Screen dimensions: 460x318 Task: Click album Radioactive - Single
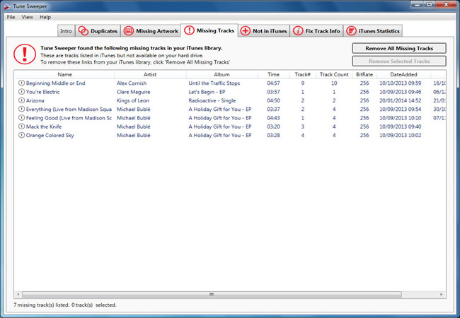tap(212, 100)
